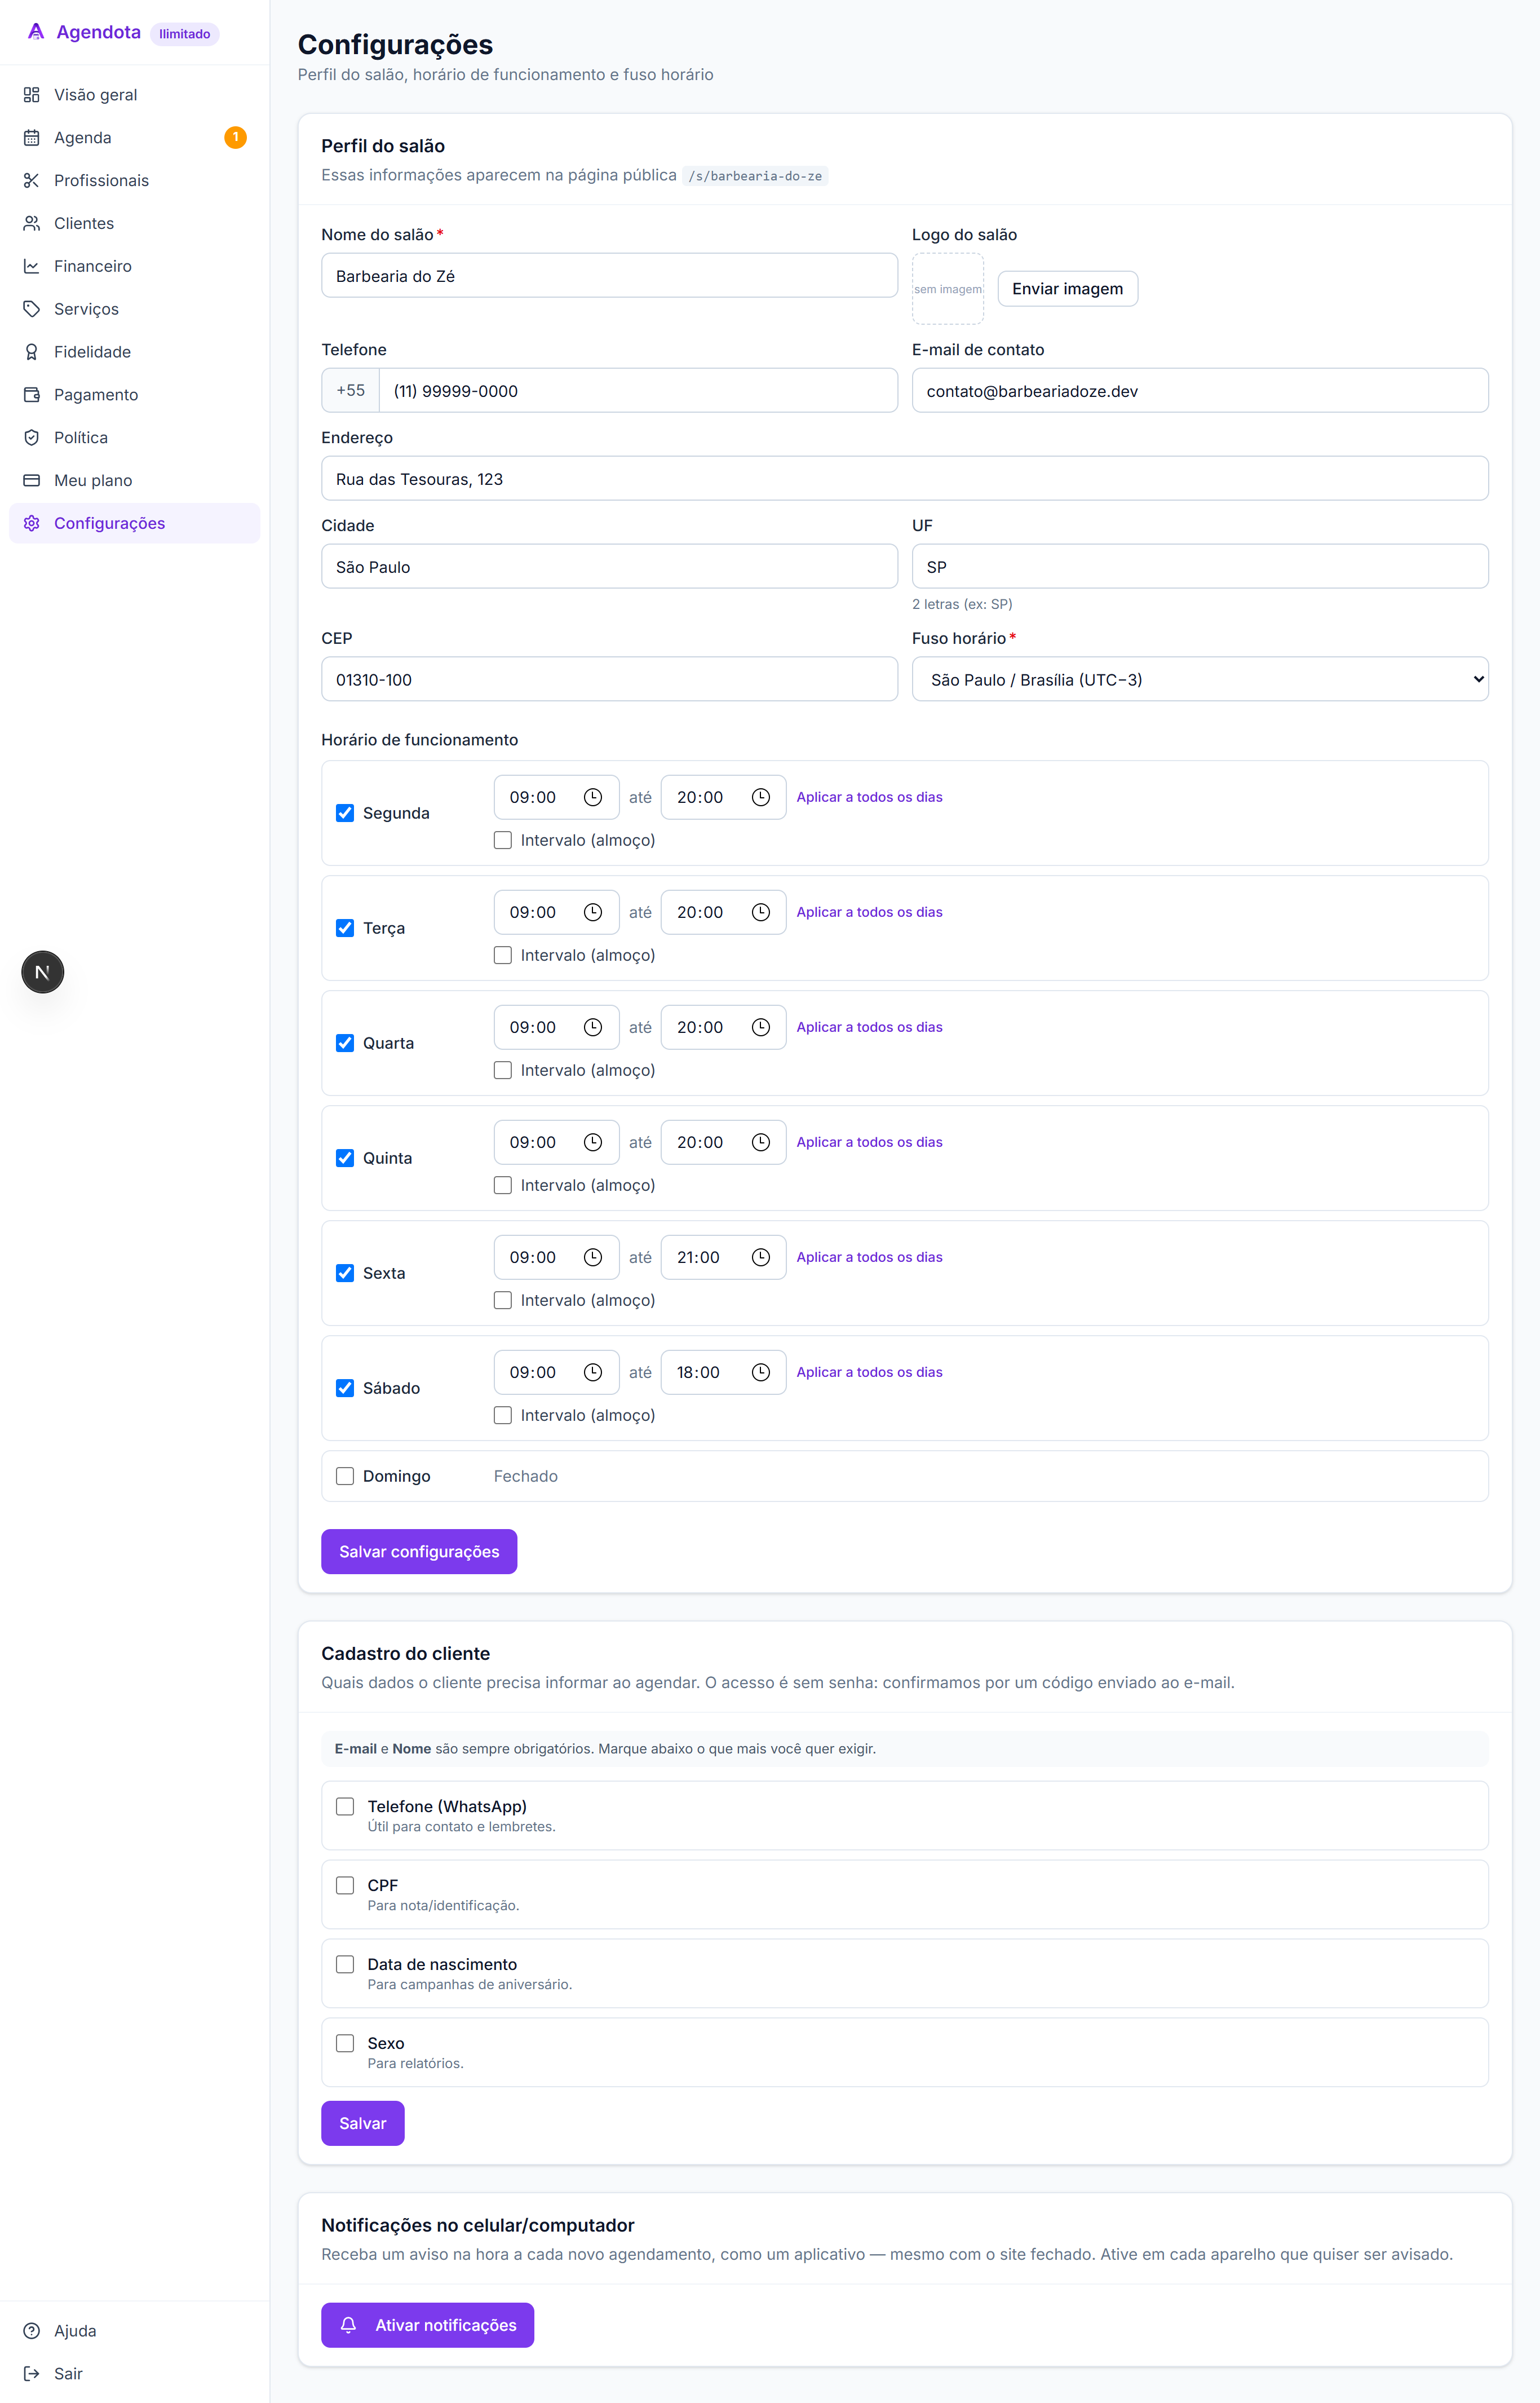Click bell icon in Ativar notificações button
Viewport: 1540px width, 2403px height.
pos(348,2326)
